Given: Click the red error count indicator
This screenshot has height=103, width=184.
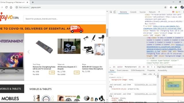Looking at the screenshot, I should click(174, 12).
